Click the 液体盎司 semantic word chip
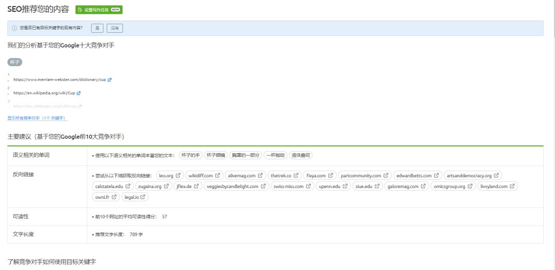The width and height of the screenshot is (555, 270). [x=301, y=155]
